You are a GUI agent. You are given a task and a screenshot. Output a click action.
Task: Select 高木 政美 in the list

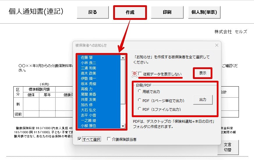tap(99, 73)
